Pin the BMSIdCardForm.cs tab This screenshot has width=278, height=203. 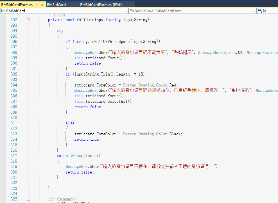[x=37, y=5]
